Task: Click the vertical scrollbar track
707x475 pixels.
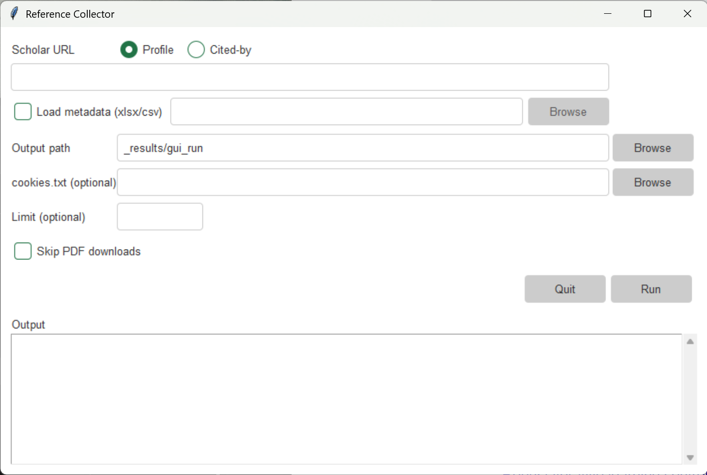Action: pos(691,399)
